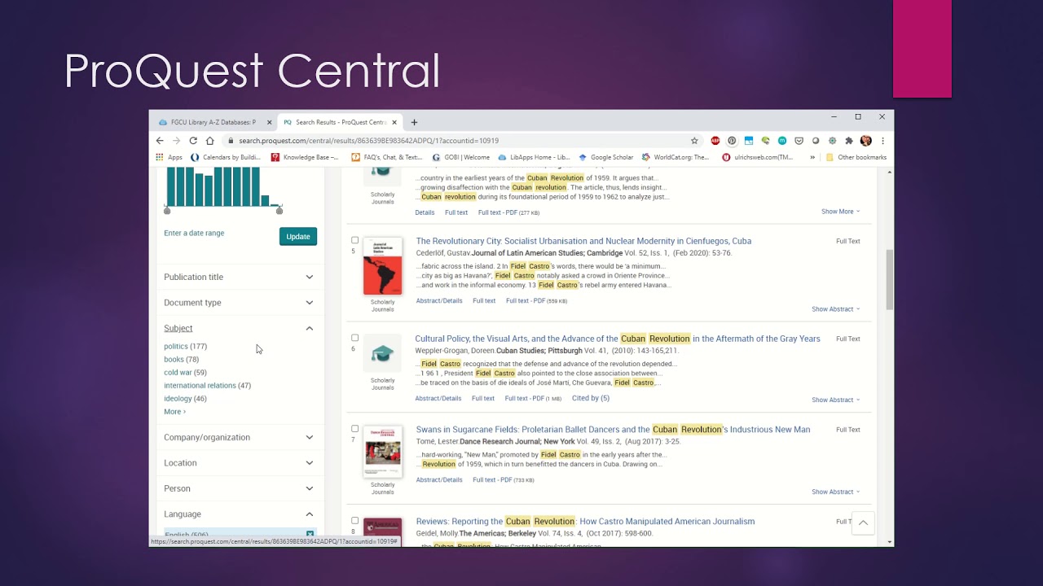Reload the ProQuest results page
The width and height of the screenshot is (1043, 586).
click(x=193, y=140)
